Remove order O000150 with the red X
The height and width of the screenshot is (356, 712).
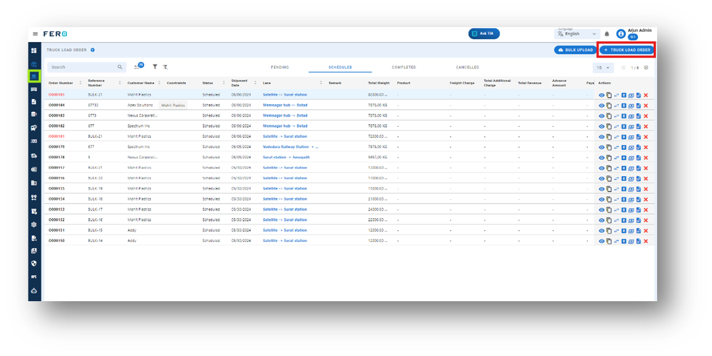click(x=646, y=241)
